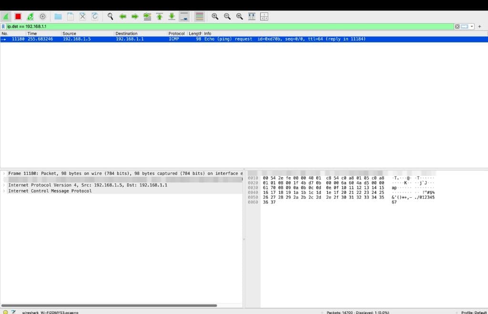Reload this capture file
This screenshot has width=488, height=314.
coord(95,17)
